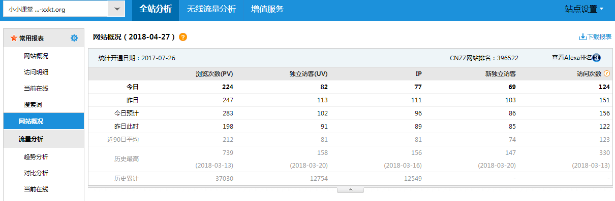
Task: Click the 网站概况(2018-04-27) page title
Action: 134,37
